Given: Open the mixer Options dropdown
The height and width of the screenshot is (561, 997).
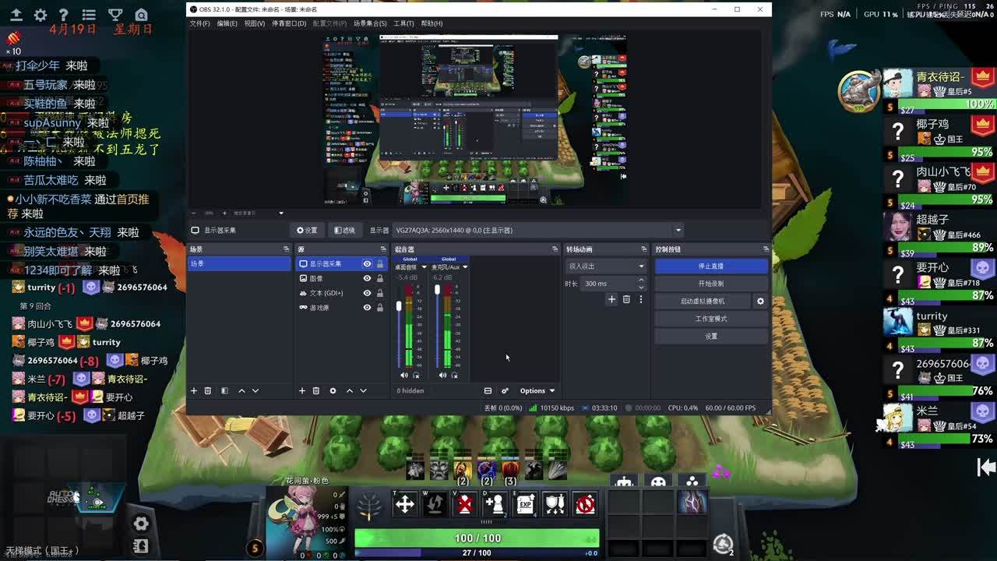Looking at the screenshot, I should tap(537, 390).
